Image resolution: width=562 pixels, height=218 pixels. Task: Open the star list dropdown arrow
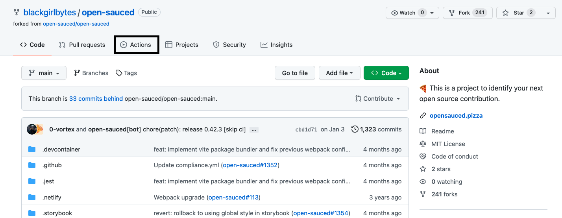tap(548, 13)
